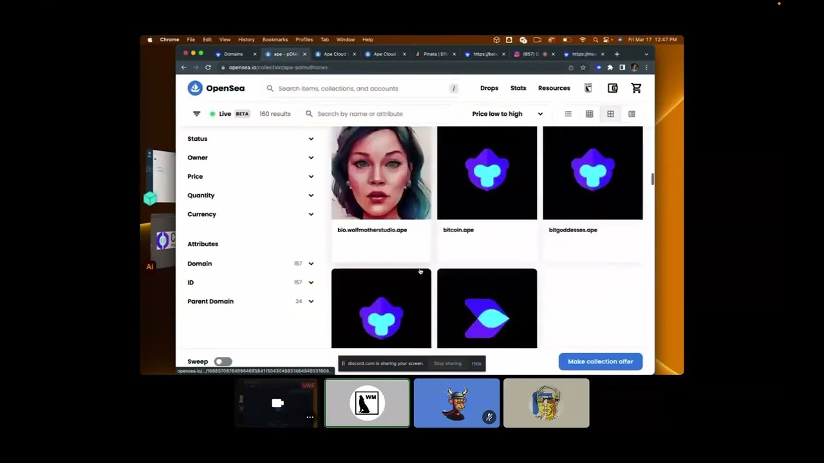Click the main OpenSea search field

pos(362,88)
